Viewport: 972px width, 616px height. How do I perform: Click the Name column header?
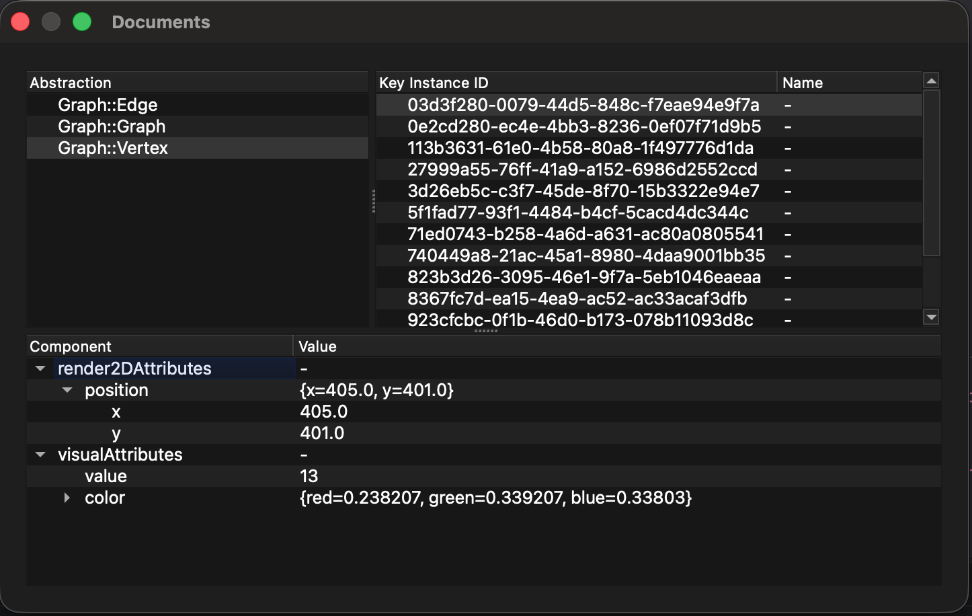(848, 83)
